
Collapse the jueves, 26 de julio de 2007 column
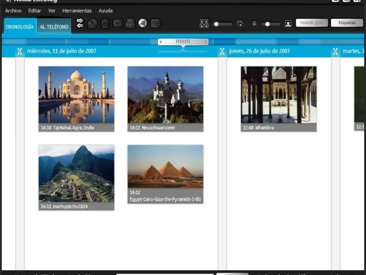click(x=222, y=51)
